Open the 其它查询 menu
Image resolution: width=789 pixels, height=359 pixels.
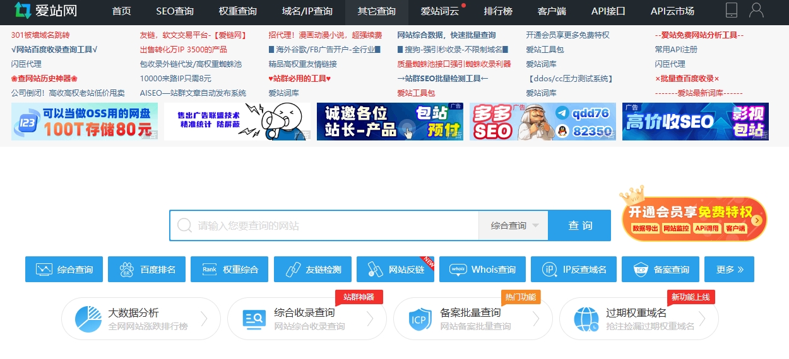click(x=377, y=11)
